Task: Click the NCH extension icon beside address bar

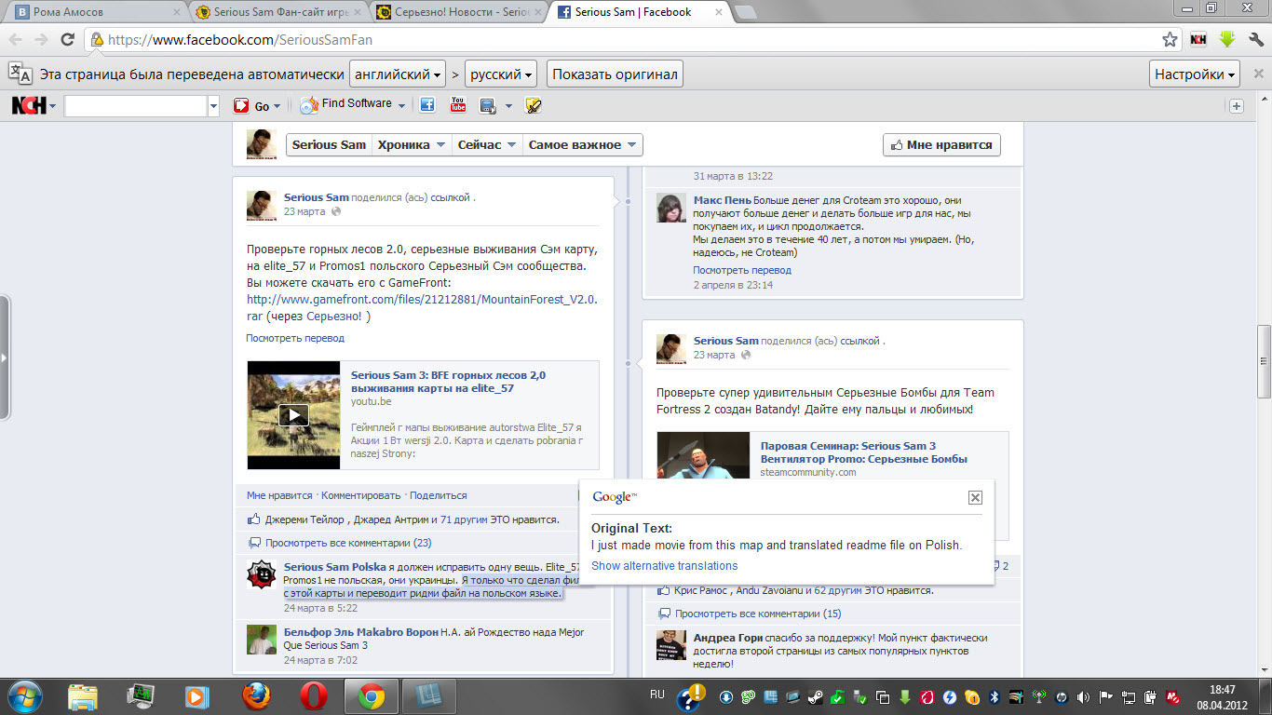Action: (x=1198, y=40)
